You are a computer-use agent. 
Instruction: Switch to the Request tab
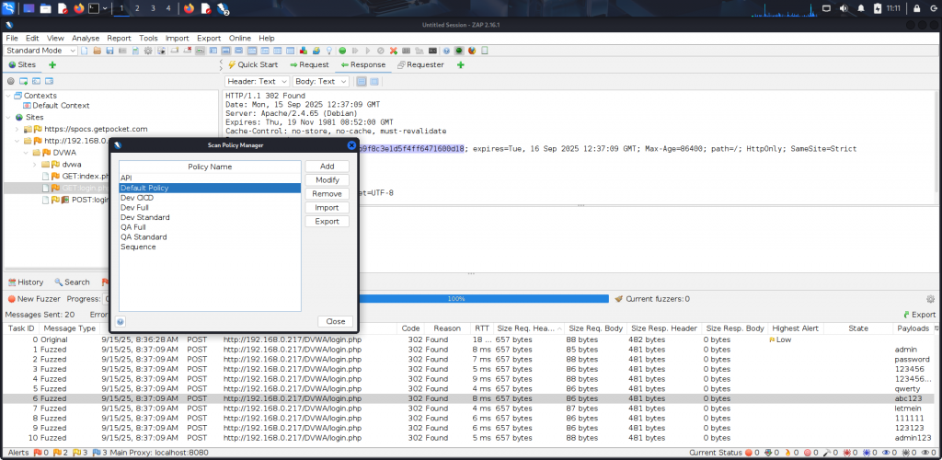[309, 64]
